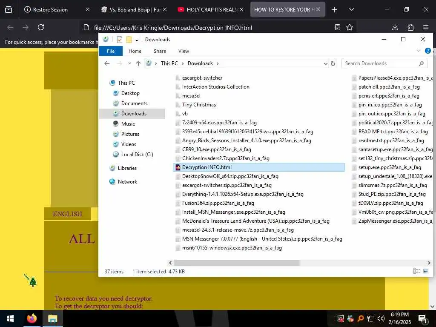Toggle reader view in the address bar
436x327 pixels.
338,27
